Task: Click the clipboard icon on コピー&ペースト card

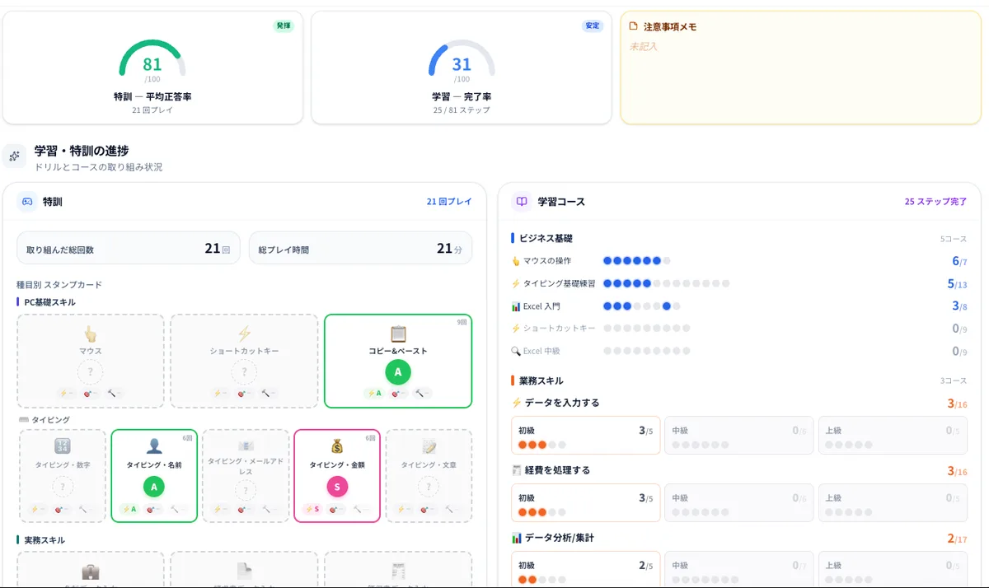Action: tap(398, 334)
